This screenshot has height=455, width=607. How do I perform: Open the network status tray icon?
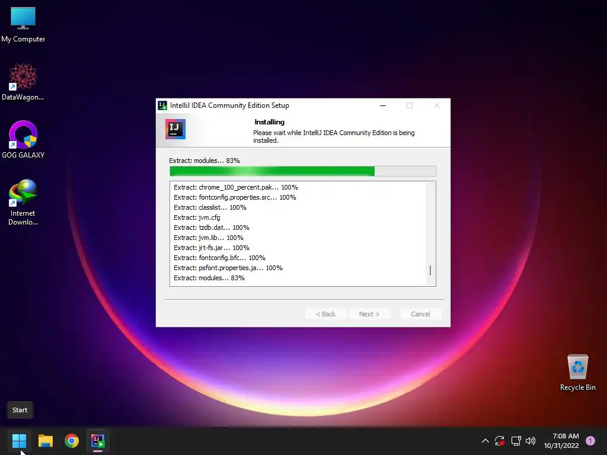[x=516, y=441]
